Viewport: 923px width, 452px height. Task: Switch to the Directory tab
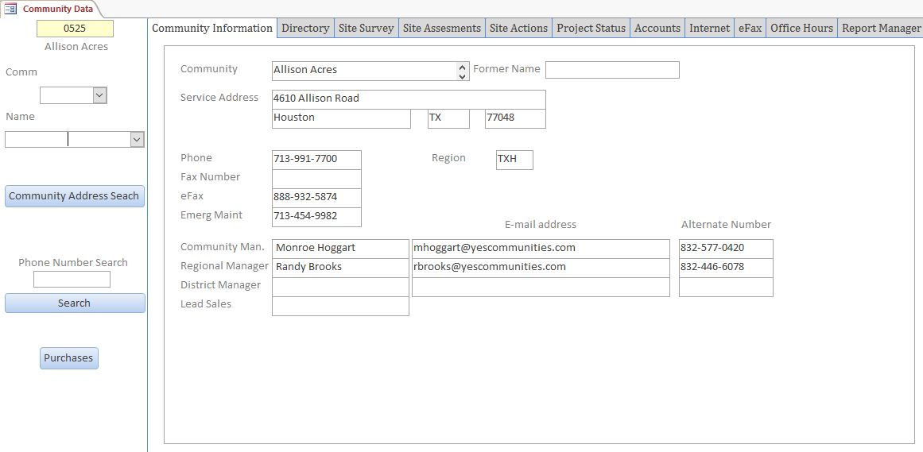(x=305, y=28)
